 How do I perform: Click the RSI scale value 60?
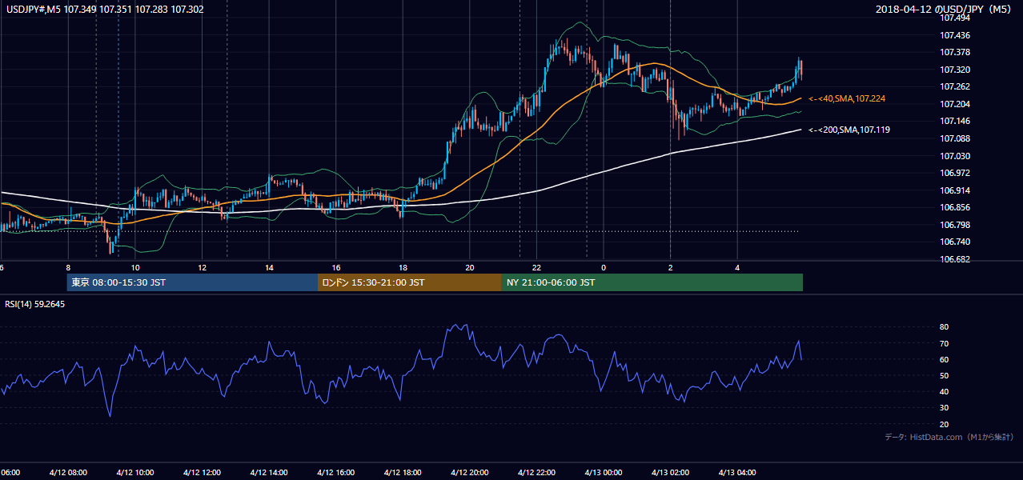click(x=945, y=359)
